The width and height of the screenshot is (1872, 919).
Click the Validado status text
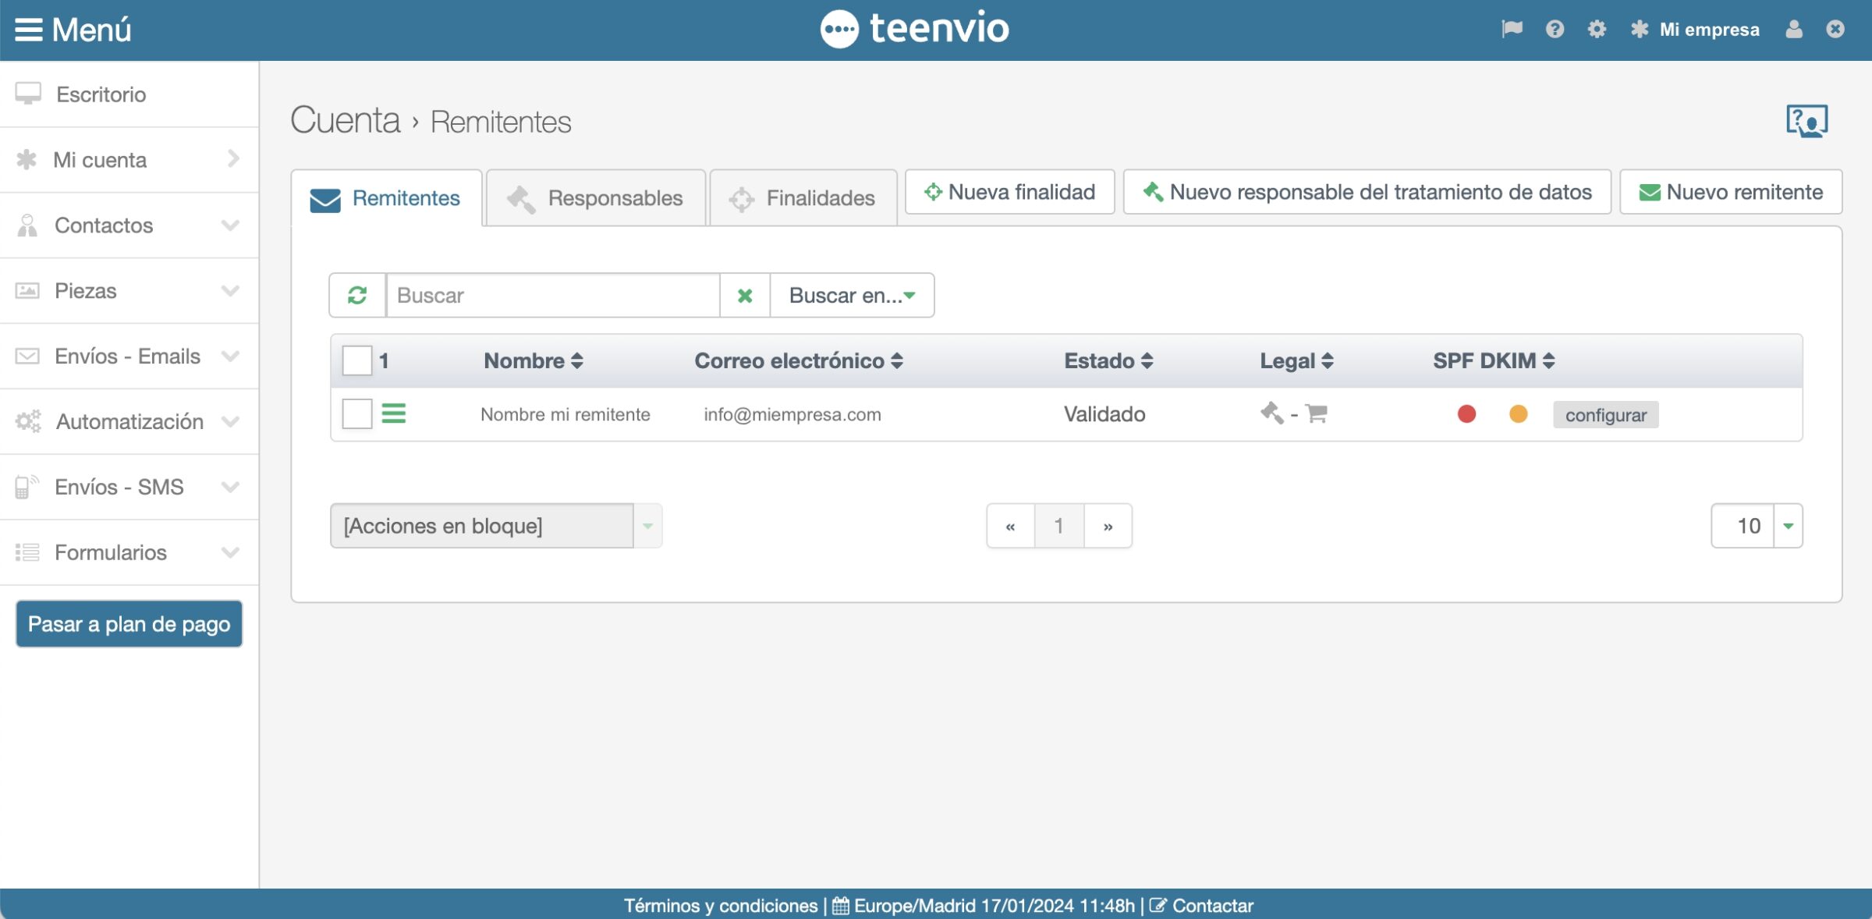coord(1104,414)
